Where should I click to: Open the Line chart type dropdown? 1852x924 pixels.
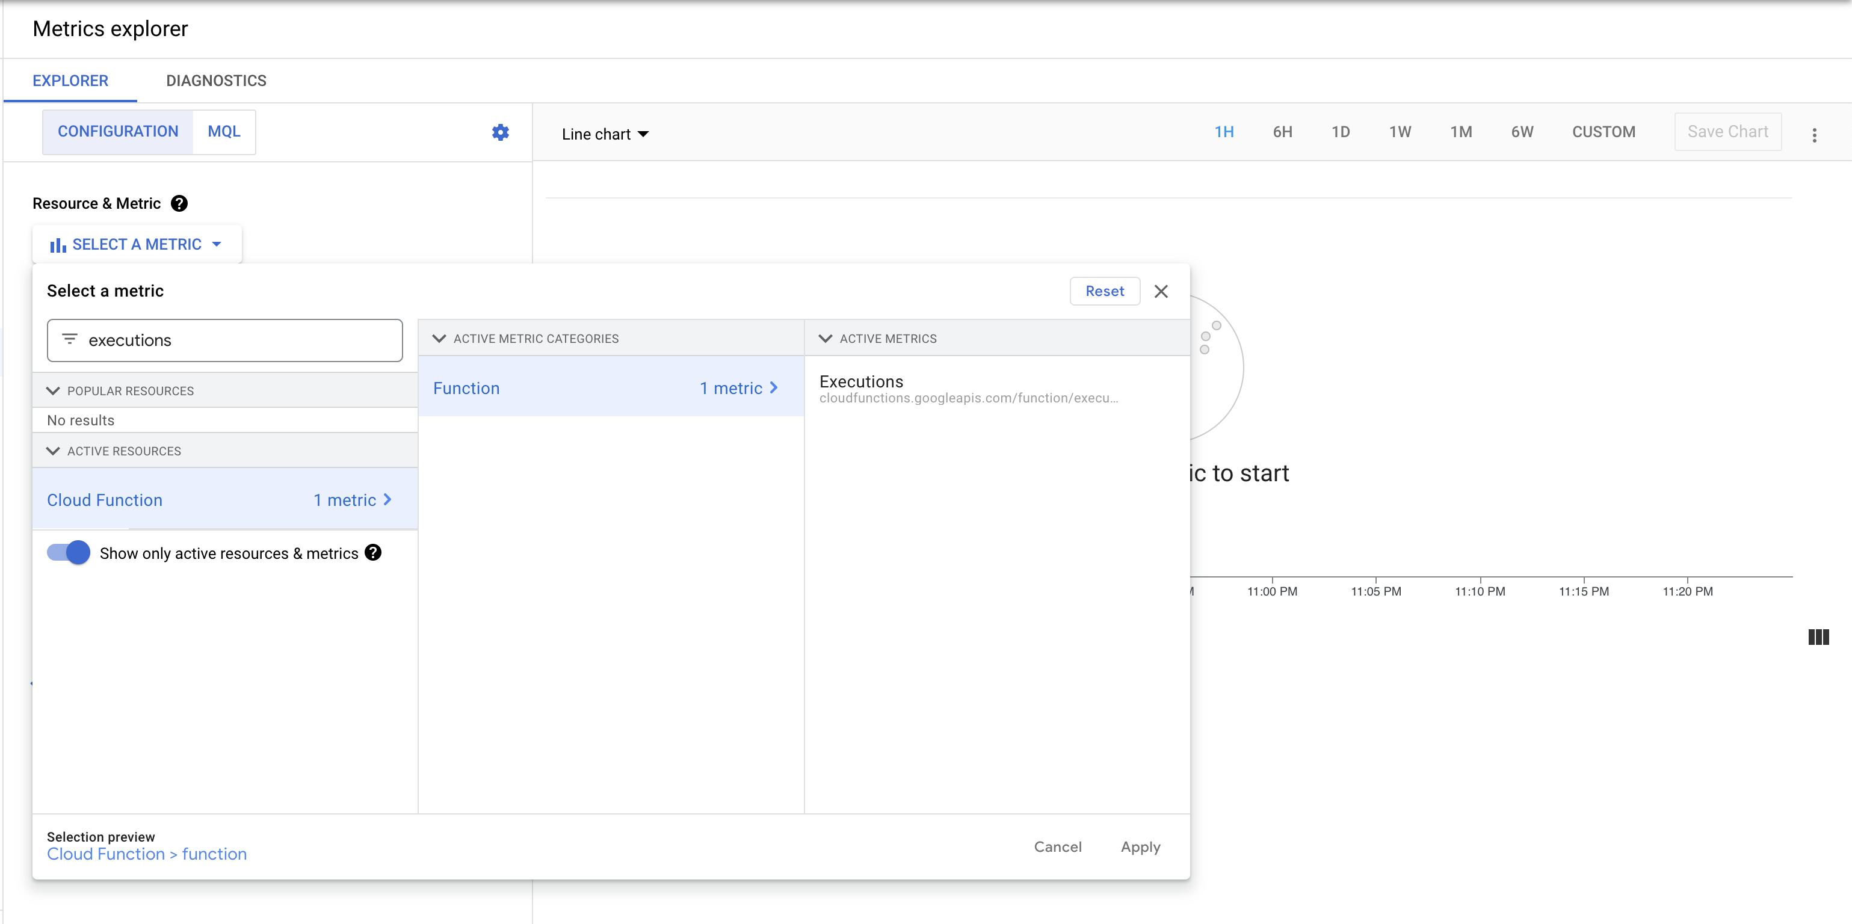click(605, 134)
